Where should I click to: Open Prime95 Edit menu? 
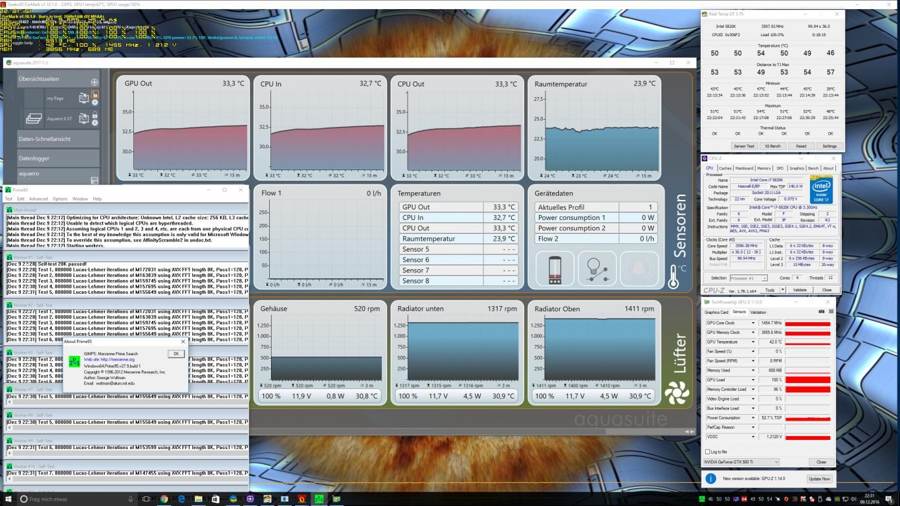pyautogui.click(x=21, y=199)
